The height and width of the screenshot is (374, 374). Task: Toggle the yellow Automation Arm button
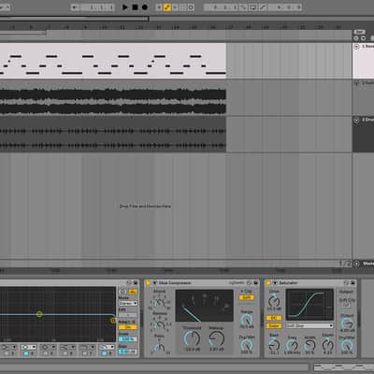tap(167, 7)
